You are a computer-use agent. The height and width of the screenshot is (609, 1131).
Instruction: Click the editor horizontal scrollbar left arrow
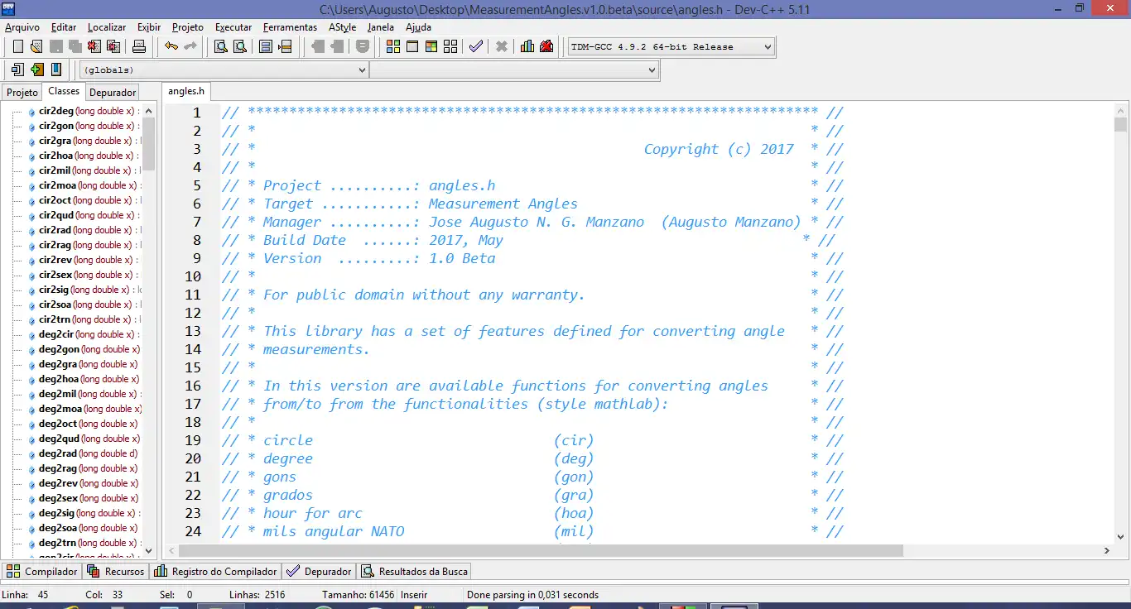pos(171,550)
